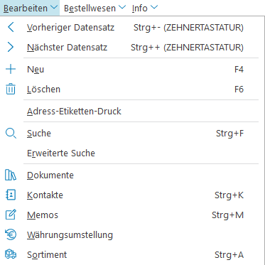The height and width of the screenshot is (265, 265).
Task: Select Vorheriger Datensatz entry text
Action: (70, 28)
